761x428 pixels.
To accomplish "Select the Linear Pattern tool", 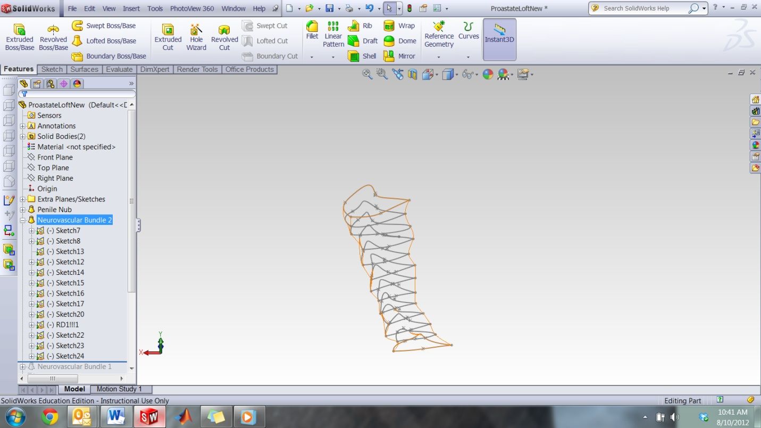I will coord(333,34).
